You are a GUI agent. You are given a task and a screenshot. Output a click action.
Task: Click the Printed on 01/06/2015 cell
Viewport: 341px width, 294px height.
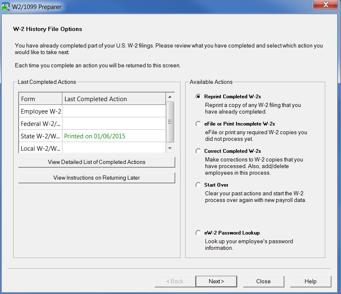click(x=95, y=136)
